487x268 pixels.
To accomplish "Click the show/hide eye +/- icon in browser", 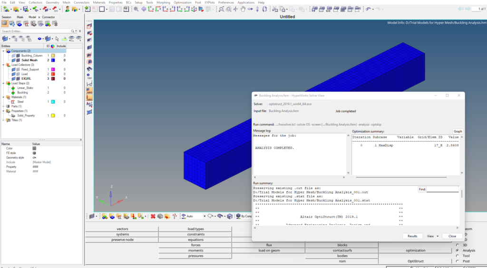I will (x=71, y=39).
